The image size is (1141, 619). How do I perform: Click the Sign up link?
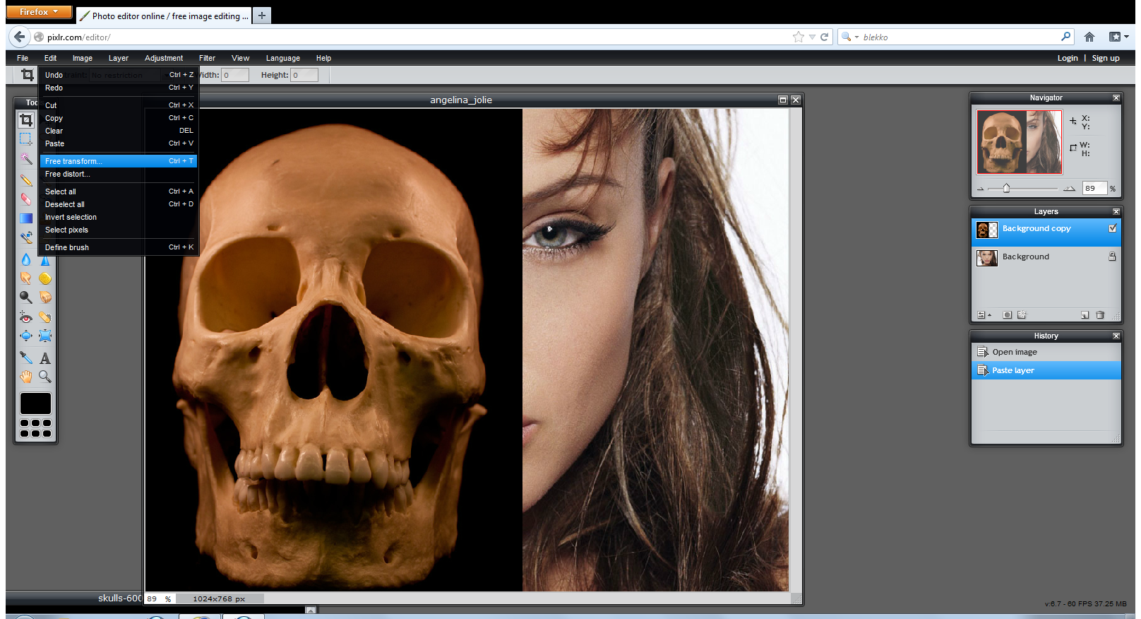(x=1106, y=58)
